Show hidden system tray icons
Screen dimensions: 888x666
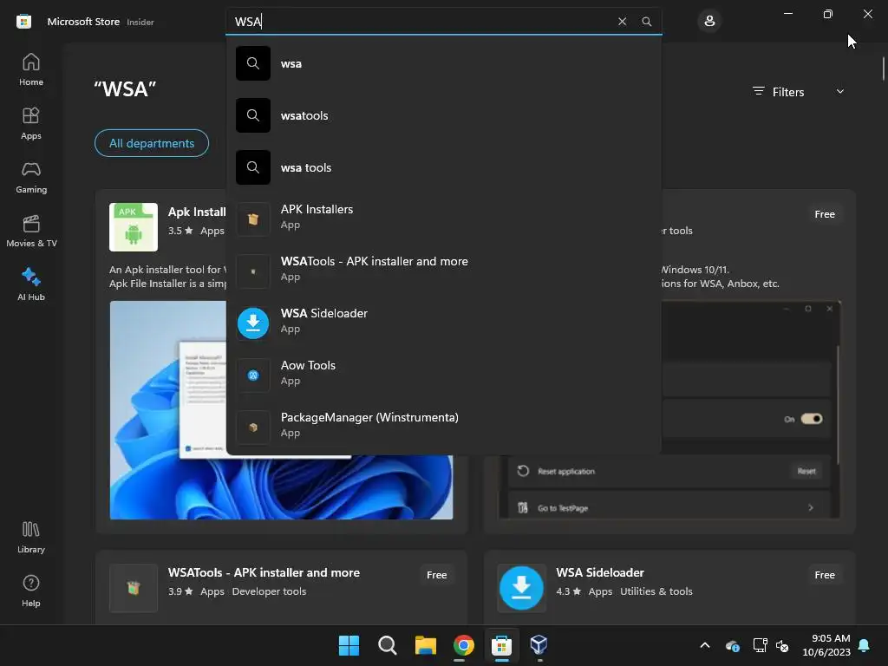coord(705,645)
